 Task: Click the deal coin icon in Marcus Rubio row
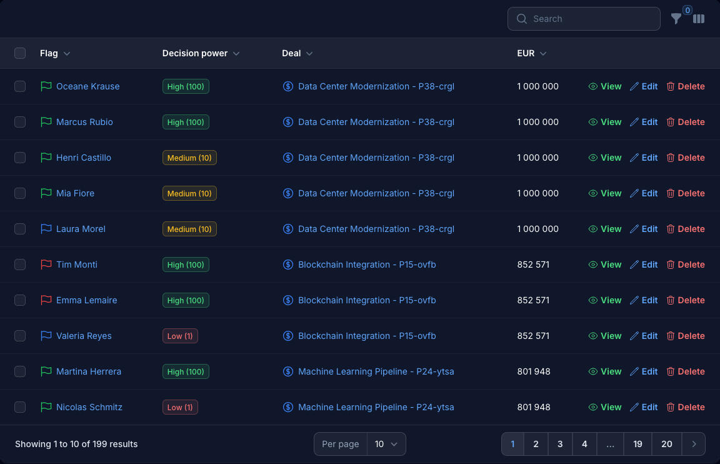(288, 122)
